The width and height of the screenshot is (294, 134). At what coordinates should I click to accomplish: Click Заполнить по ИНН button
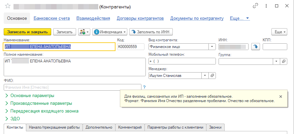click(x=151, y=32)
